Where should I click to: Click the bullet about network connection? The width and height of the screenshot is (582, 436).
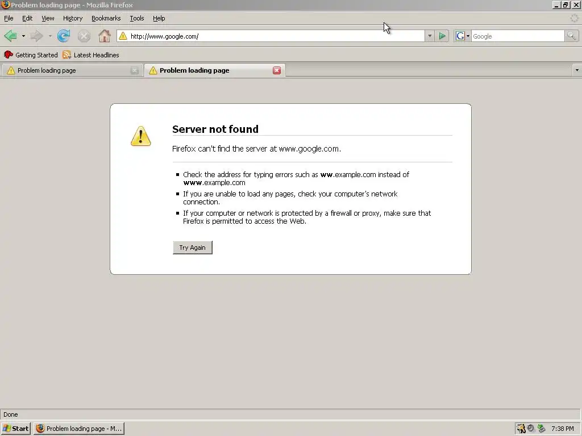290,198
